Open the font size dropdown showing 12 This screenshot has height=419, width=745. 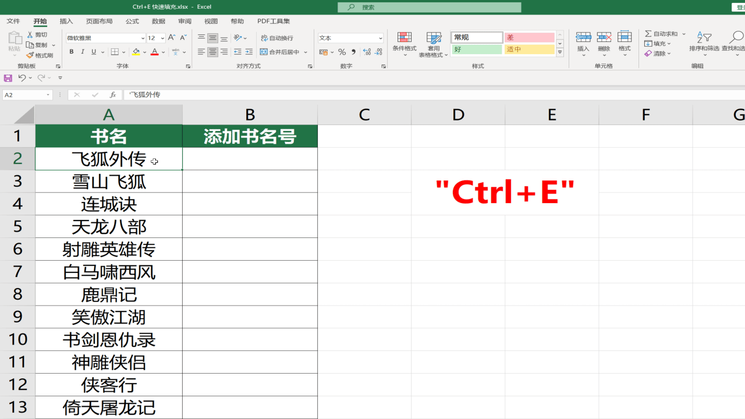pyautogui.click(x=162, y=38)
